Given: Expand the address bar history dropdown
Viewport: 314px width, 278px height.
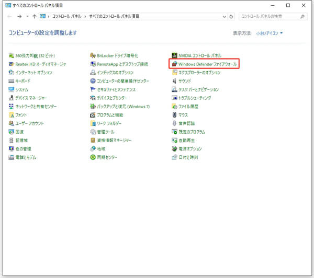Looking at the screenshot, I should click(x=225, y=17).
